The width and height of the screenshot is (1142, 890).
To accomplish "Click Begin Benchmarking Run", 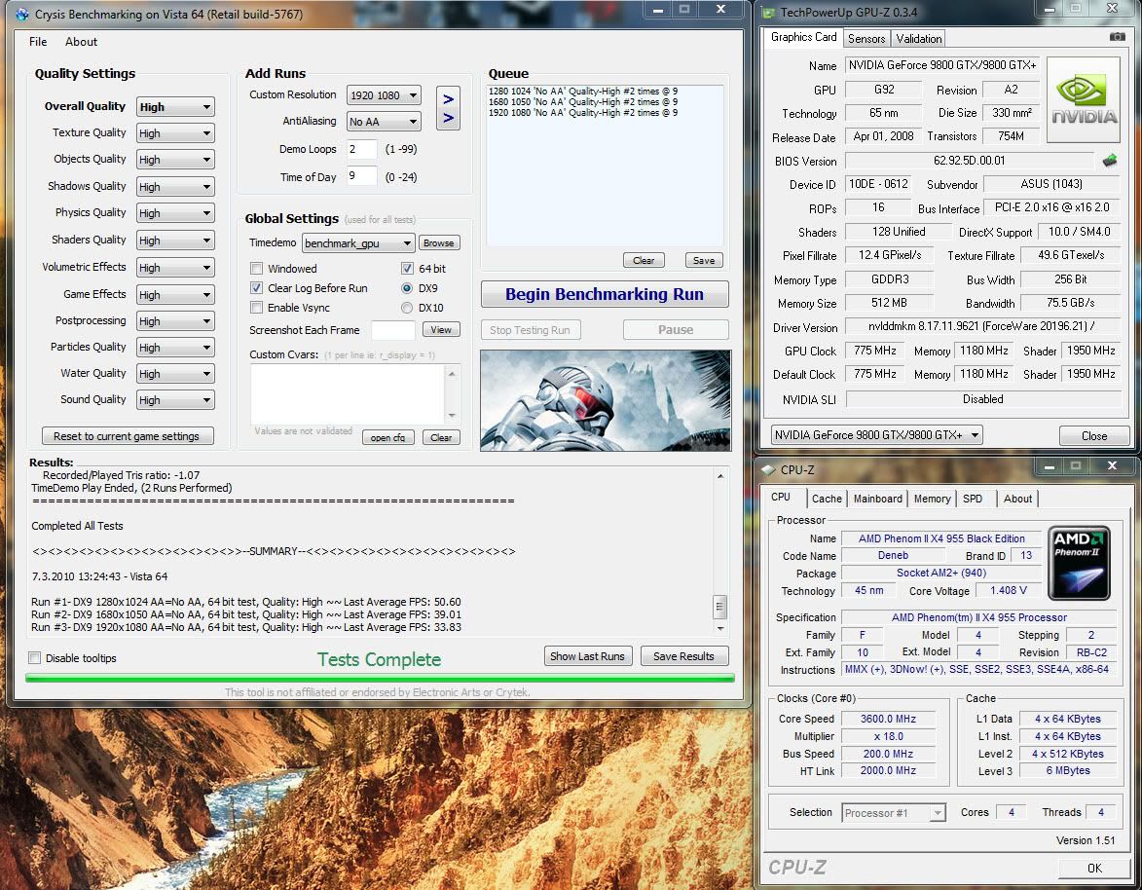I will (605, 294).
